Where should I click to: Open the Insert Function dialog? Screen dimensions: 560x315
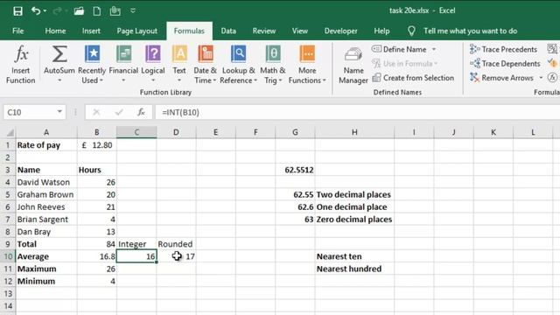pyautogui.click(x=21, y=65)
